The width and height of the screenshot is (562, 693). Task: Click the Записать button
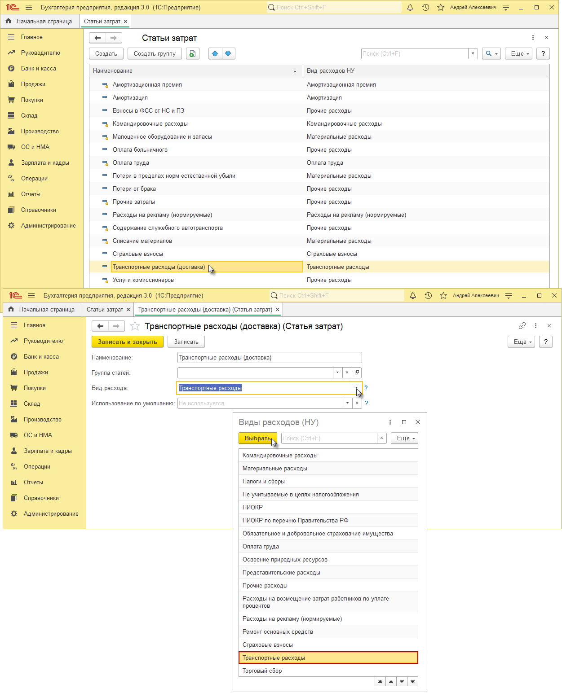(186, 342)
